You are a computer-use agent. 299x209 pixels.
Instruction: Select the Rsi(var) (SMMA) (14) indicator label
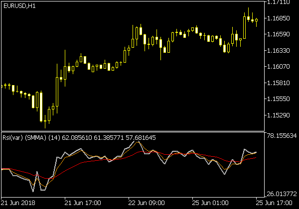31,138
